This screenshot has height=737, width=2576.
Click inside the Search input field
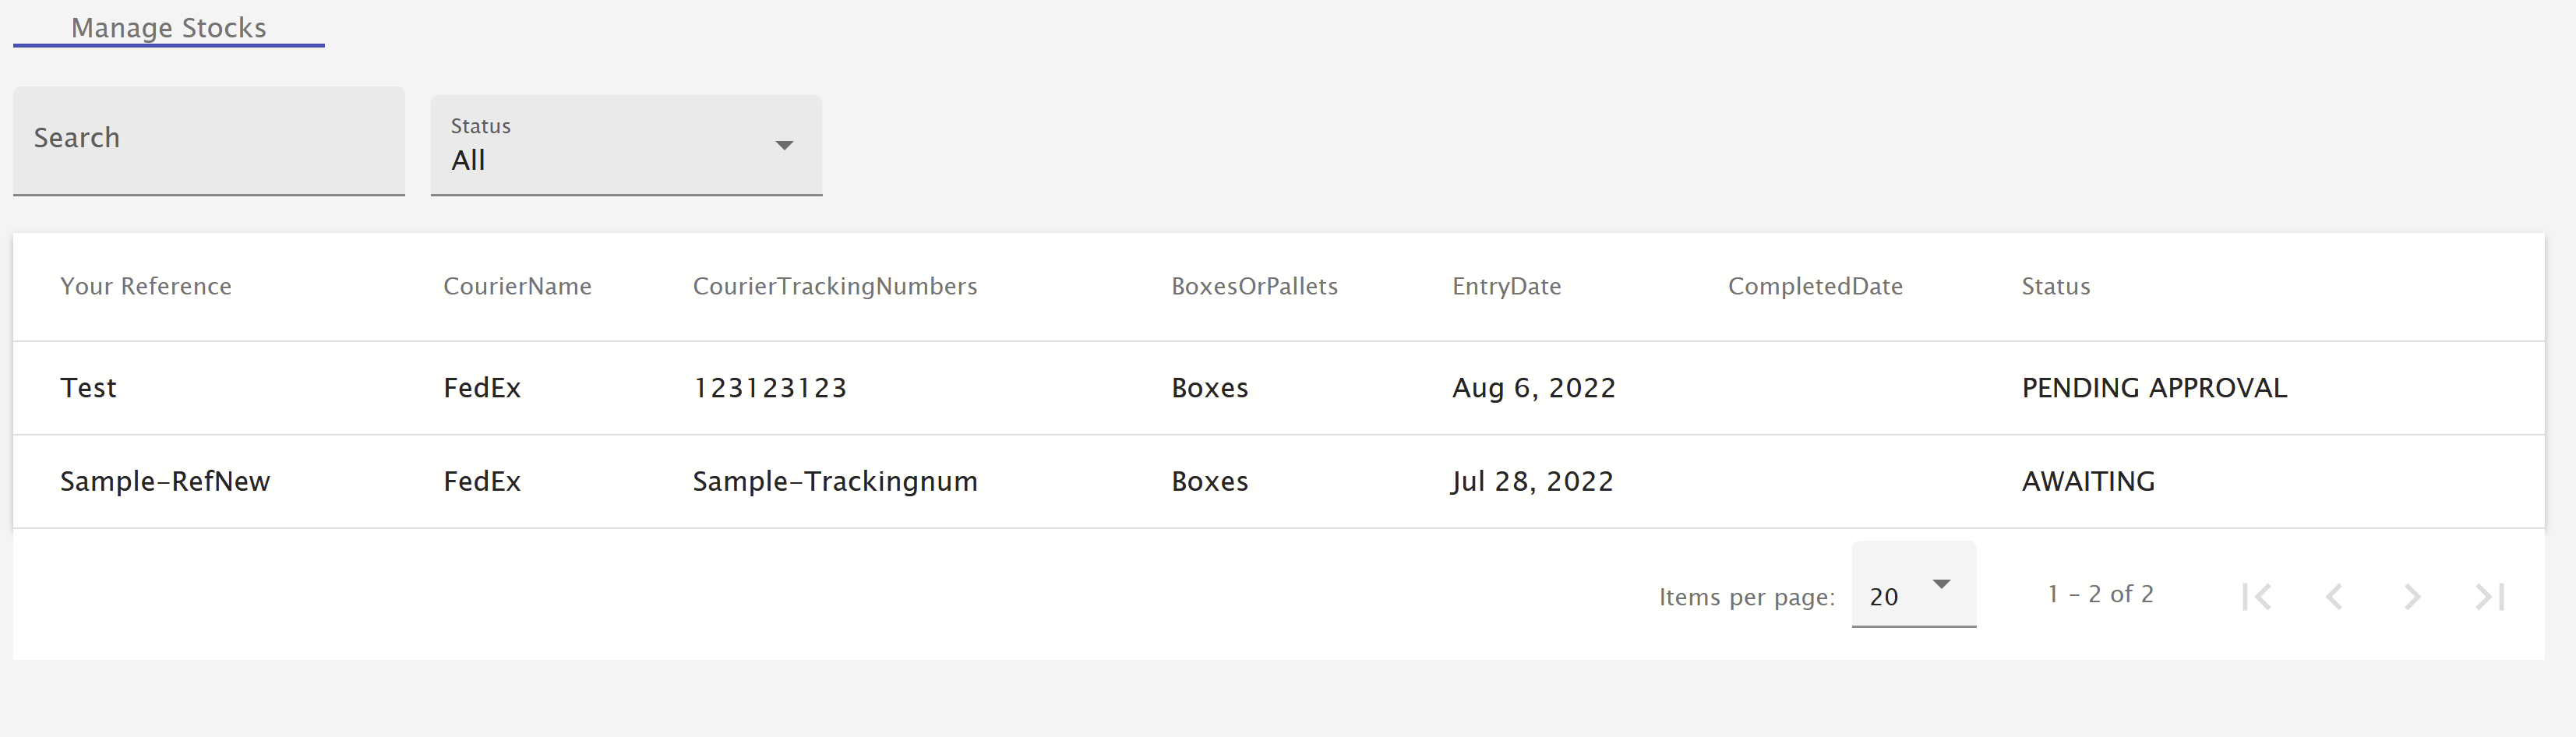coord(208,140)
